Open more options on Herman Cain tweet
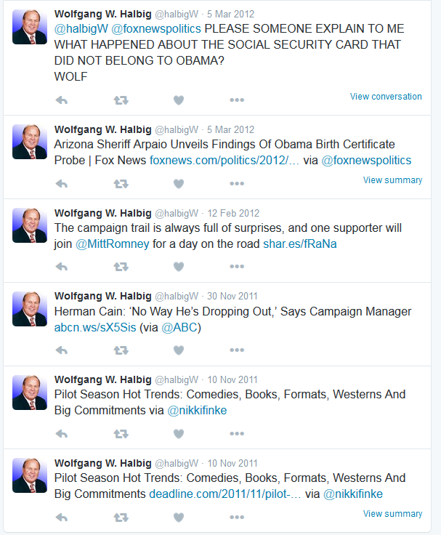This screenshot has width=441, height=535. click(x=237, y=350)
